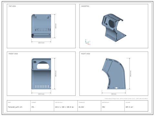The image size is (155, 116).
Task: Select the 122.2 × 150 × 195.8 mm size value
Action: (x=64, y=107)
